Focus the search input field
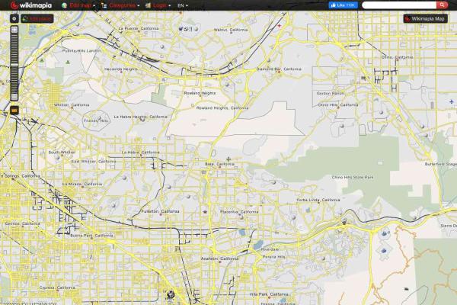The width and height of the screenshot is (457, 305). pyautogui.click(x=398, y=5)
